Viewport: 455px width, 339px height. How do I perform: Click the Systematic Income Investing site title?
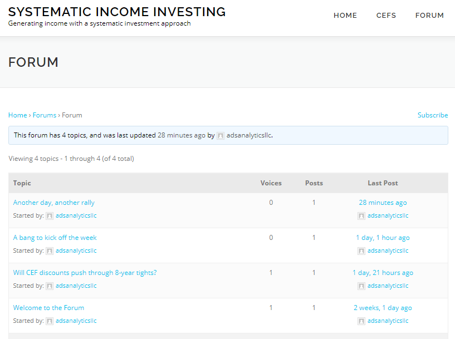pyautogui.click(x=117, y=12)
